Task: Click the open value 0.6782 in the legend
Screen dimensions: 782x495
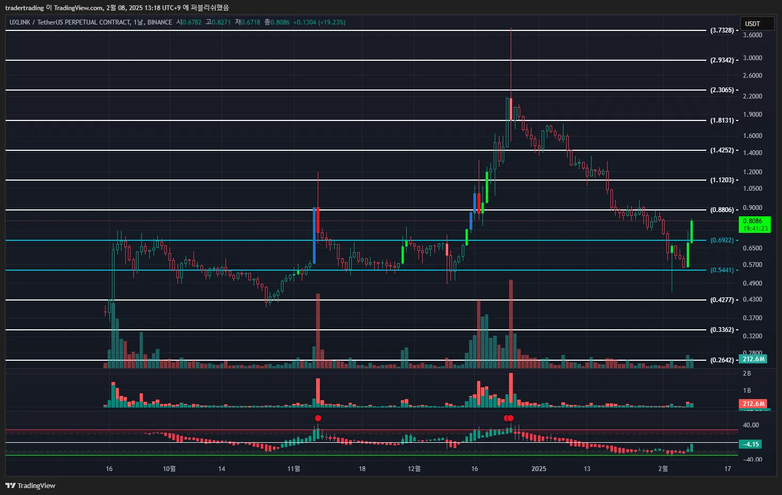Action: coord(192,22)
